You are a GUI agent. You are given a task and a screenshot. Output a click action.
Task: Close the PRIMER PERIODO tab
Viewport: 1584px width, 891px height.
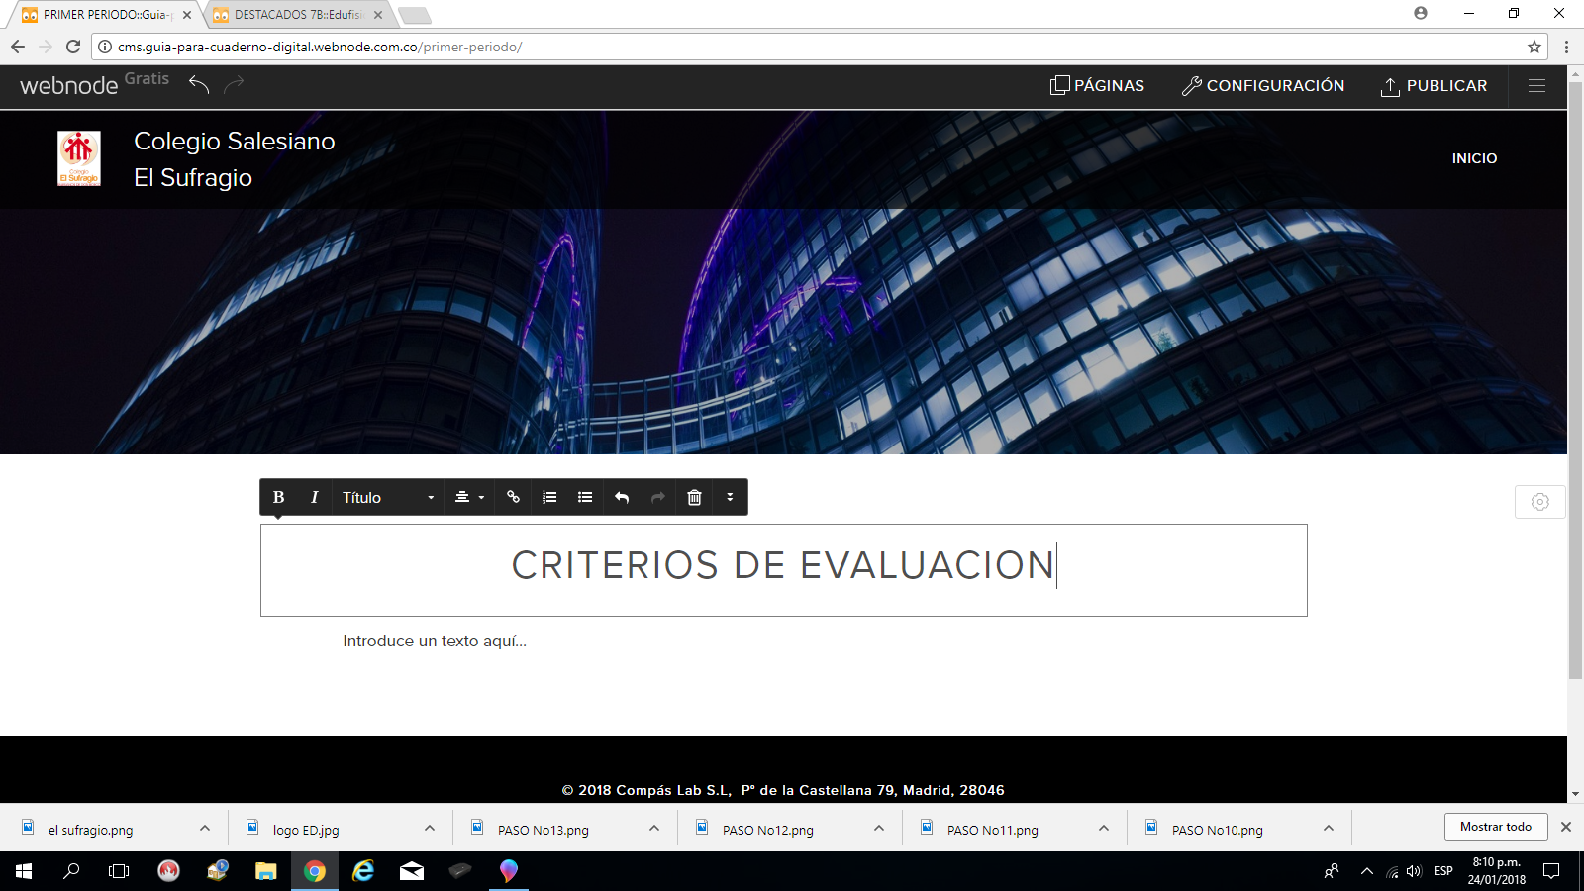(x=187, y=15)
